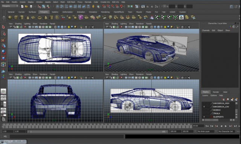The width and height of the screenshot is (241, 144).
Task: Create a polygon sphere from the shelf
Action: point(10,17)
